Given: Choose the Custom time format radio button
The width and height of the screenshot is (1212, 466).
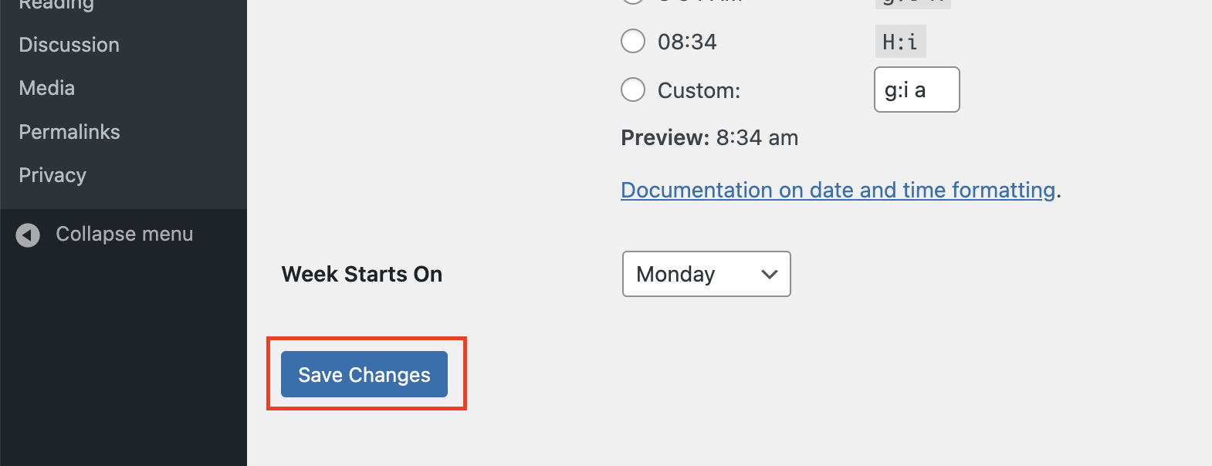Looking at the screenshot, I should 633,90.
